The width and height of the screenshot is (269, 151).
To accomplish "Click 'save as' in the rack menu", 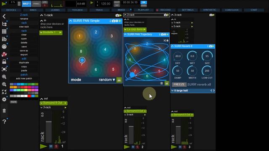I will pyautogui.click(x=24, y=51).
